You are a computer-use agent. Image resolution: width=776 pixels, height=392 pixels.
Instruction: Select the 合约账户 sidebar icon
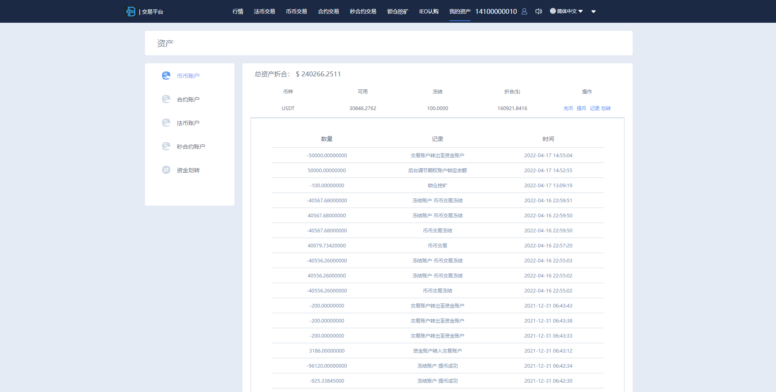(166, 99)
